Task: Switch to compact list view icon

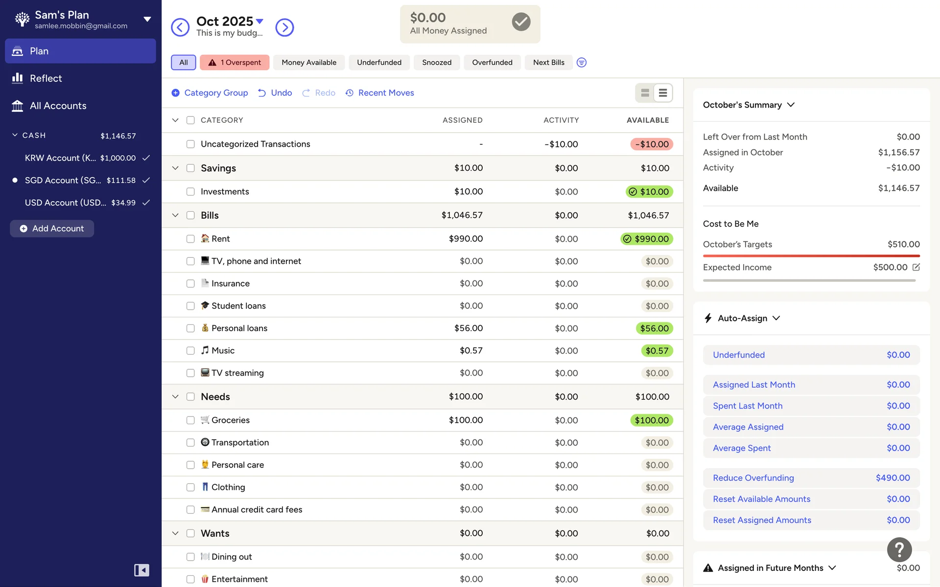Action: (662, 93)
